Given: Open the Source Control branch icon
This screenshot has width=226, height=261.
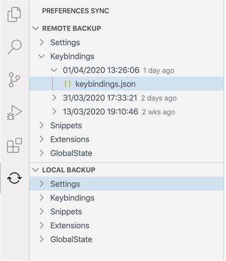Looking at the screenshot, I should tap(14, 80).
